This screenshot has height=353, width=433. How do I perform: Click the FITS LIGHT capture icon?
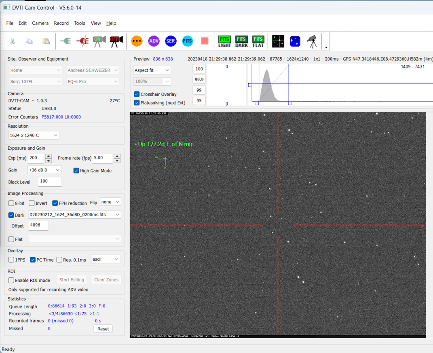click(x=224, y=41)
